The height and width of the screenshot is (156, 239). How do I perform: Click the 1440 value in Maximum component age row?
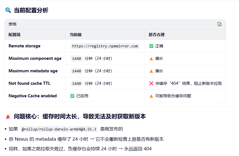(x=76, y=58)
